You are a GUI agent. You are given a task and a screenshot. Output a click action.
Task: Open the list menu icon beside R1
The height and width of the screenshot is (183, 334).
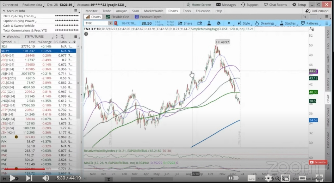(x=327, y=17)
